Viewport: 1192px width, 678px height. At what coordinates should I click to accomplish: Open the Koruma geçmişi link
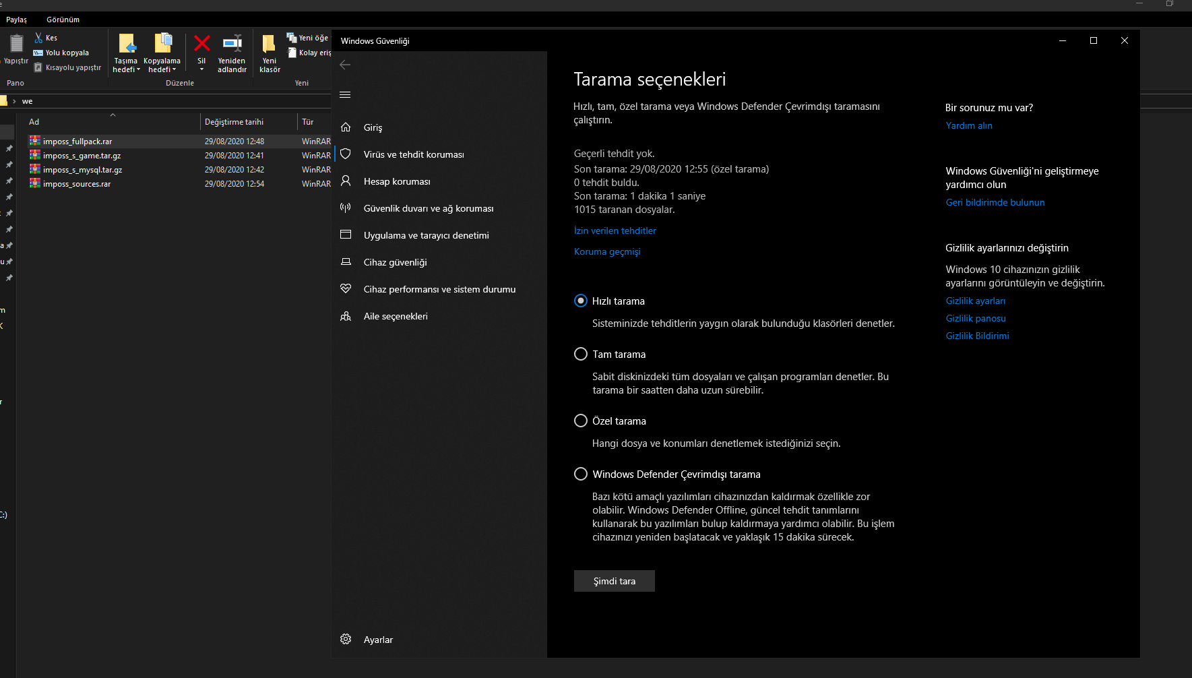(607, 251)
